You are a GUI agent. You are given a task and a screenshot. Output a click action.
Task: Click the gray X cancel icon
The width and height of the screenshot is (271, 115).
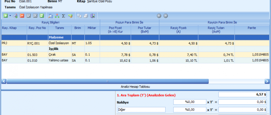point(35,16)
